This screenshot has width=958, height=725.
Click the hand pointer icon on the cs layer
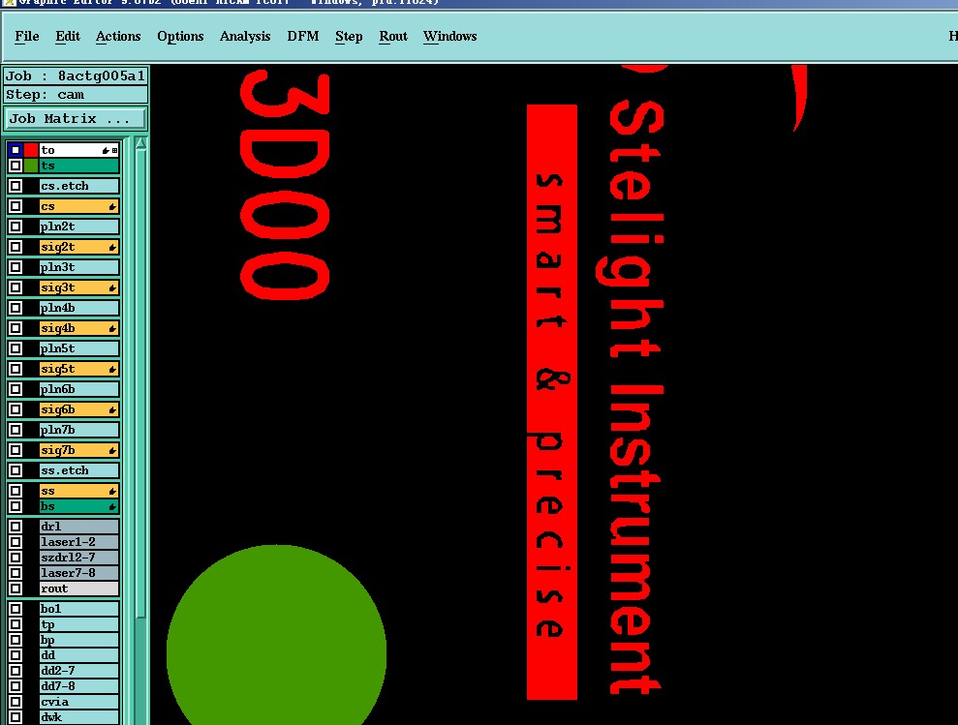click(x=112, y=207)
